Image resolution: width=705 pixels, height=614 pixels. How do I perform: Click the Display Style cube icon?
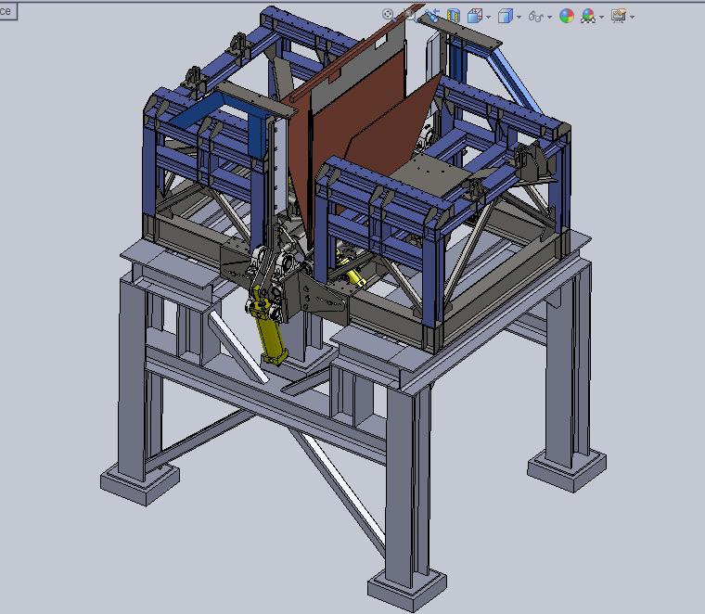point(506,16)
